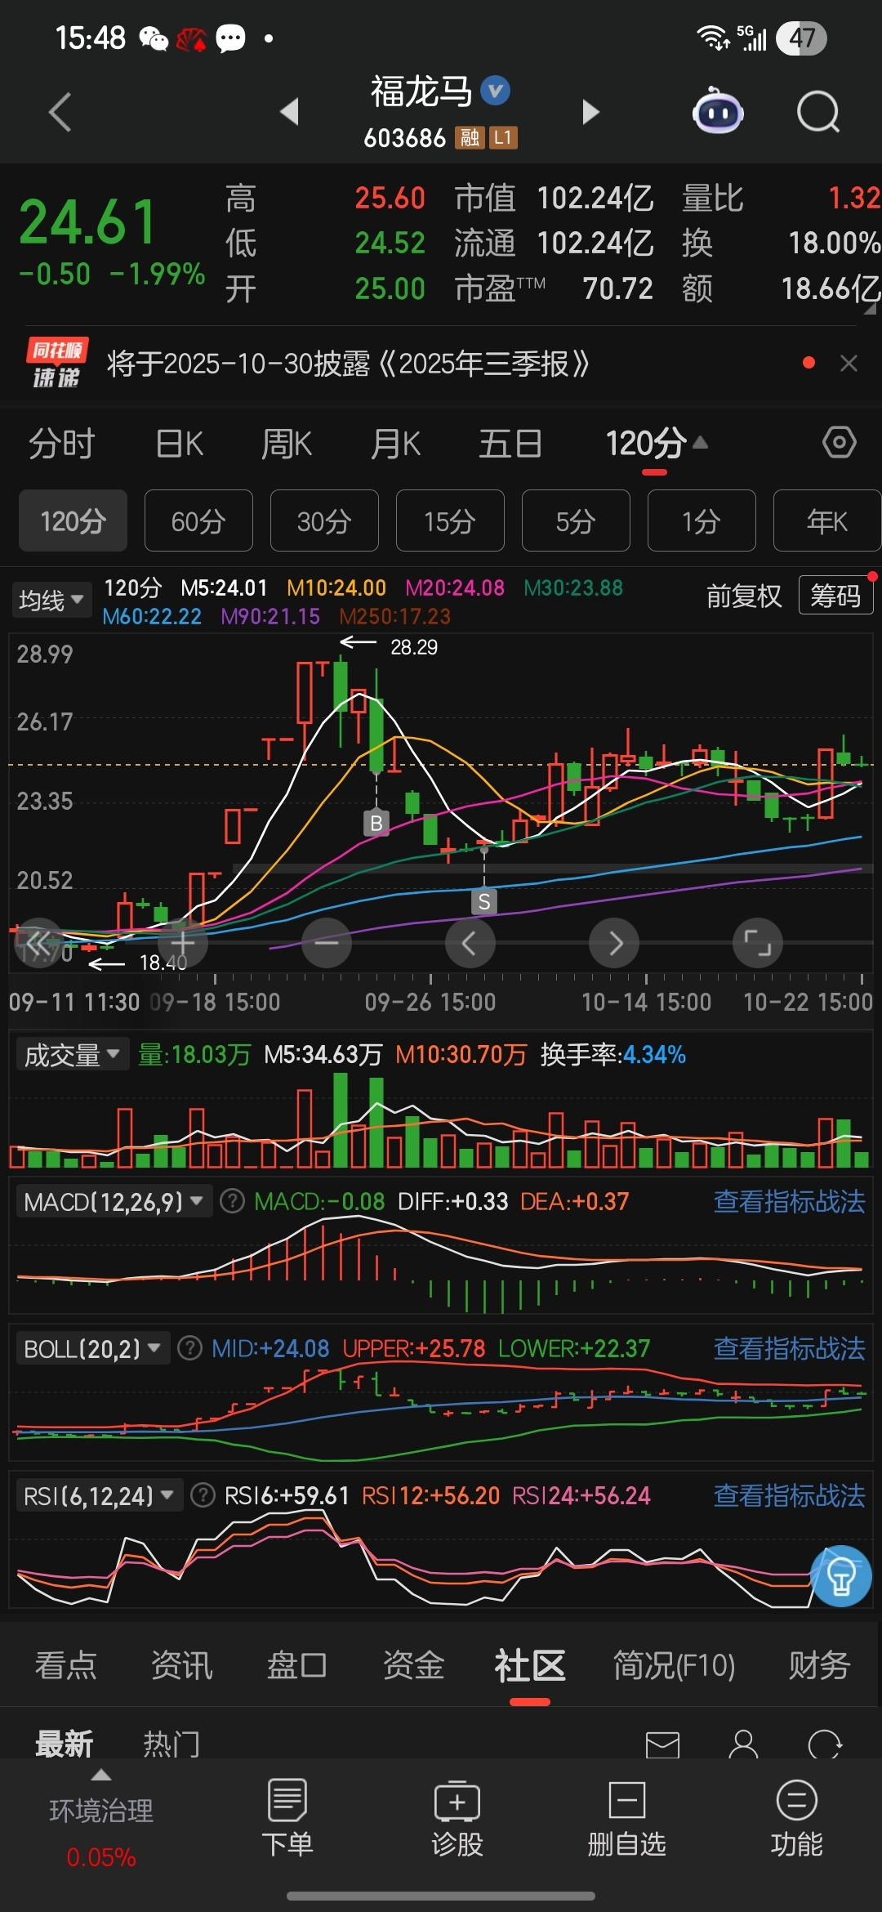Viewport: 882px width, 1912px height.
Task: Select the 30分 interval button
Action: 324,520
